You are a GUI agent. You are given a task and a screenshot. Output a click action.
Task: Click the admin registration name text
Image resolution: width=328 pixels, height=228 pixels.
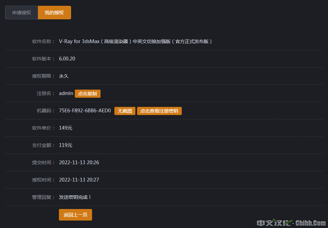click(66, 93)
